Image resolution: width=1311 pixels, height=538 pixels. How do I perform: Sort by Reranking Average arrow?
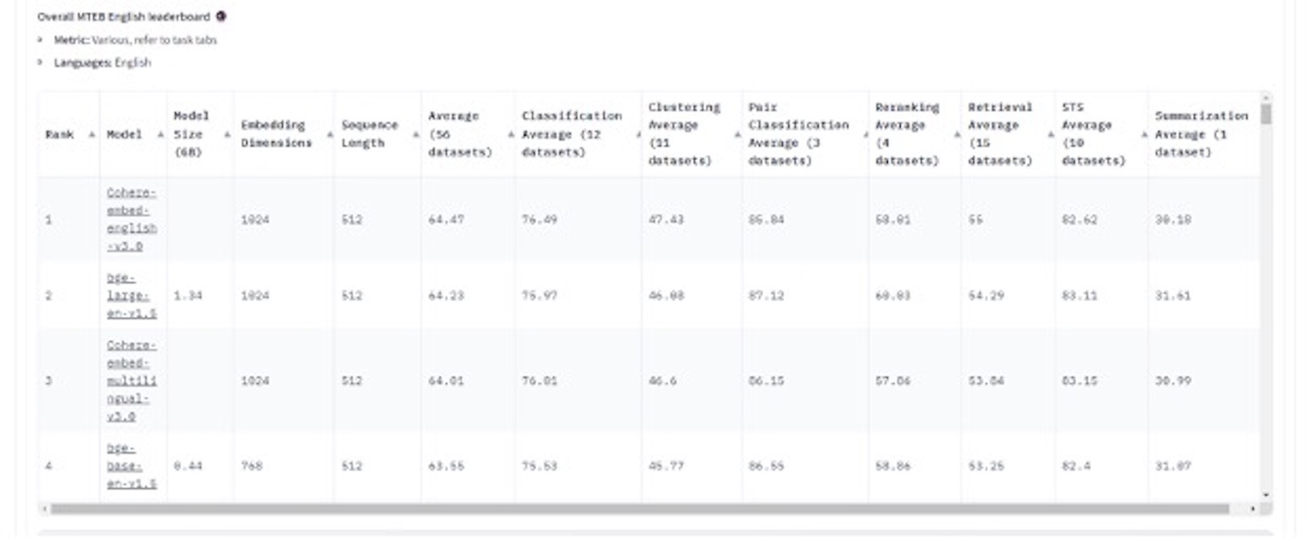(956, 135)
